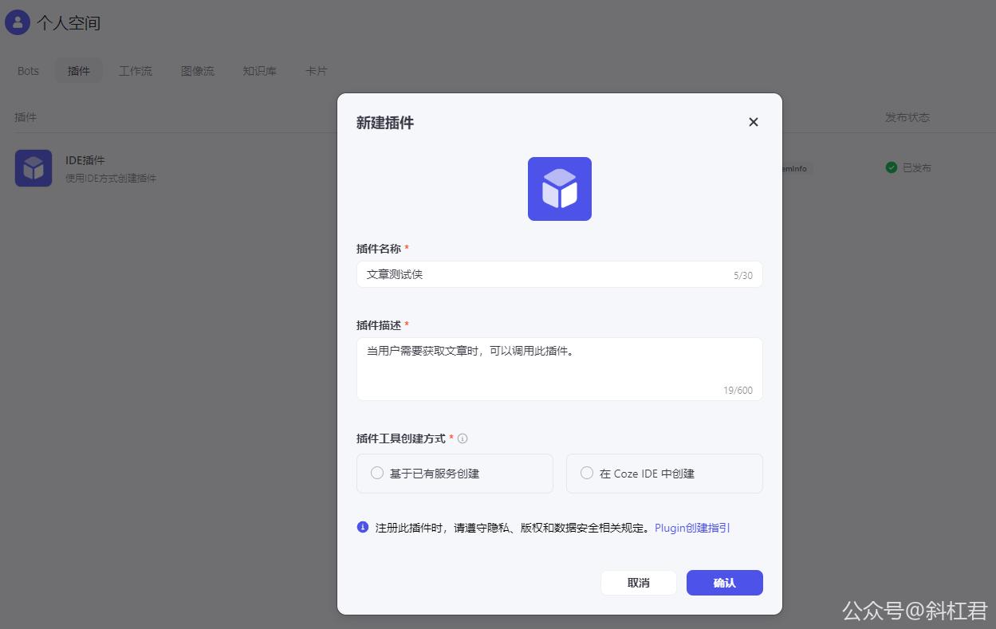Open the IDE插件 cube icon in list

pyautogui.click(x=33, y=168)
